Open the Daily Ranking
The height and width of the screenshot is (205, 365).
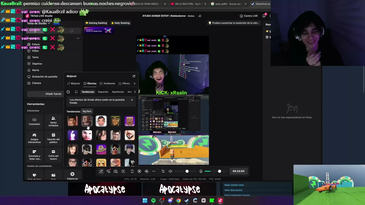point(120,23)
